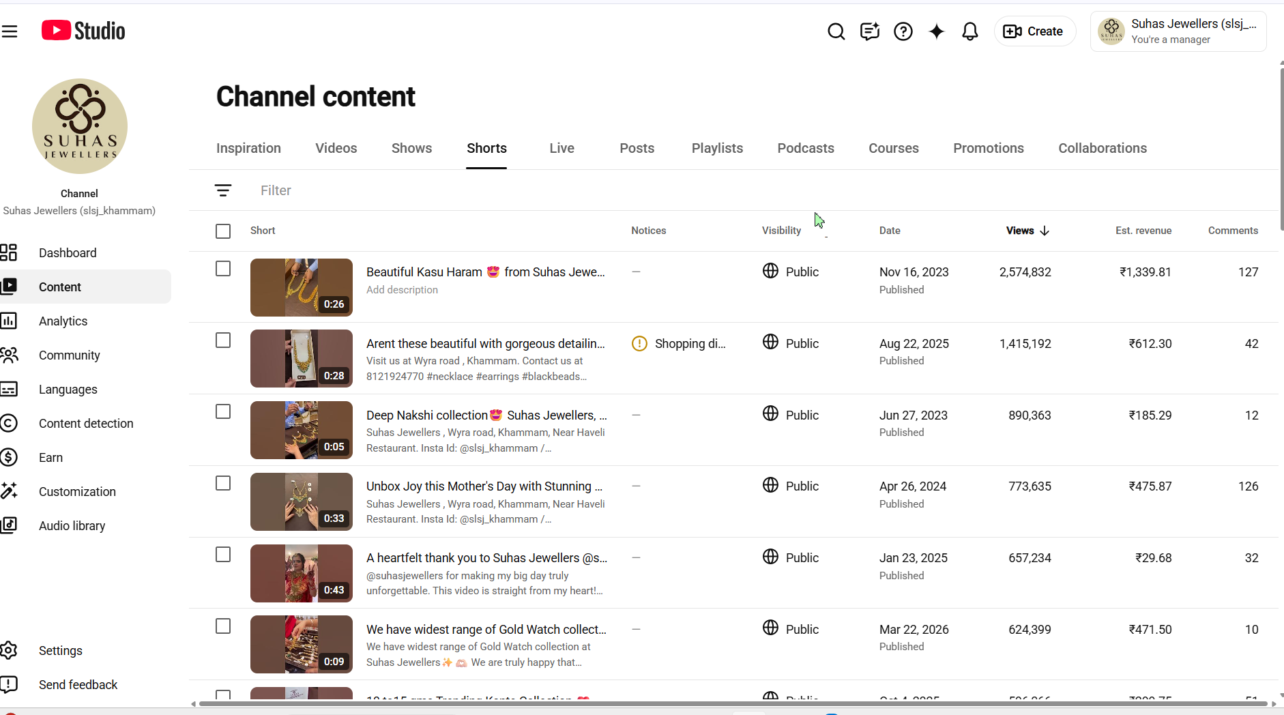Screen dimensions: 1284x715
Task: Click the Shopping disabled warning icon
Action: click(x=639, y=344)
